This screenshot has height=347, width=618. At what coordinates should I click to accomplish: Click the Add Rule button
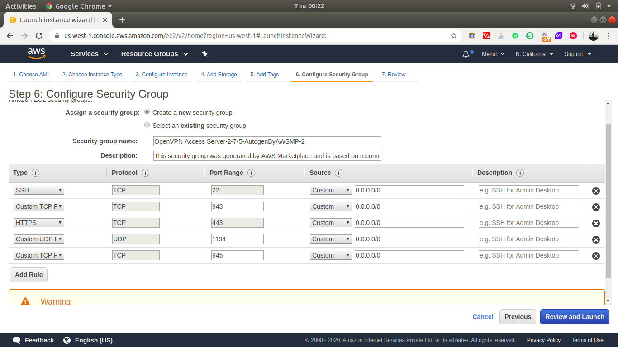(29, 275)
